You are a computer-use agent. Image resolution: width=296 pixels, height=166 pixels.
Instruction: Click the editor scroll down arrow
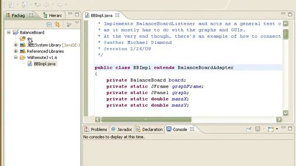coord(285,113)
